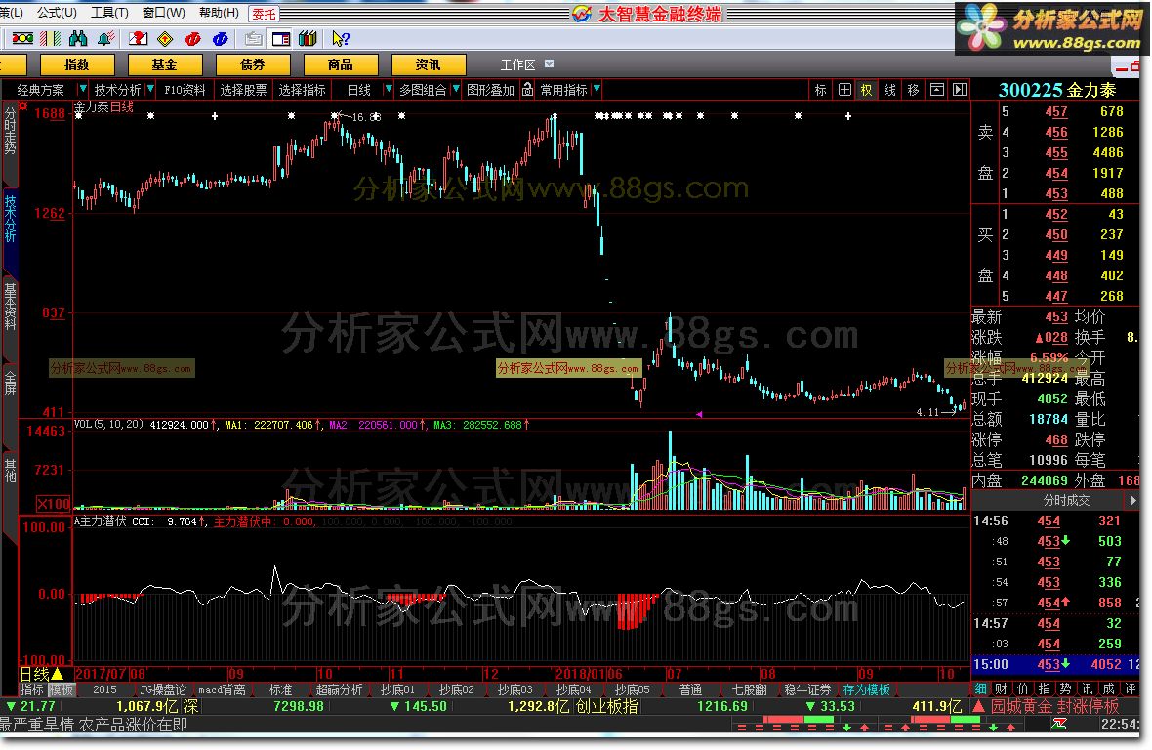This screenshot has width=1152, height=750.
Task: Select the macd背离 template tab
Action: (x=222, y=689)
